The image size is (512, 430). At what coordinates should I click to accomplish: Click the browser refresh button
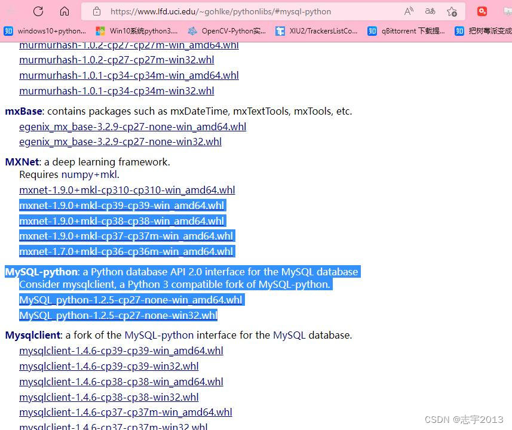tap(38, 11)
